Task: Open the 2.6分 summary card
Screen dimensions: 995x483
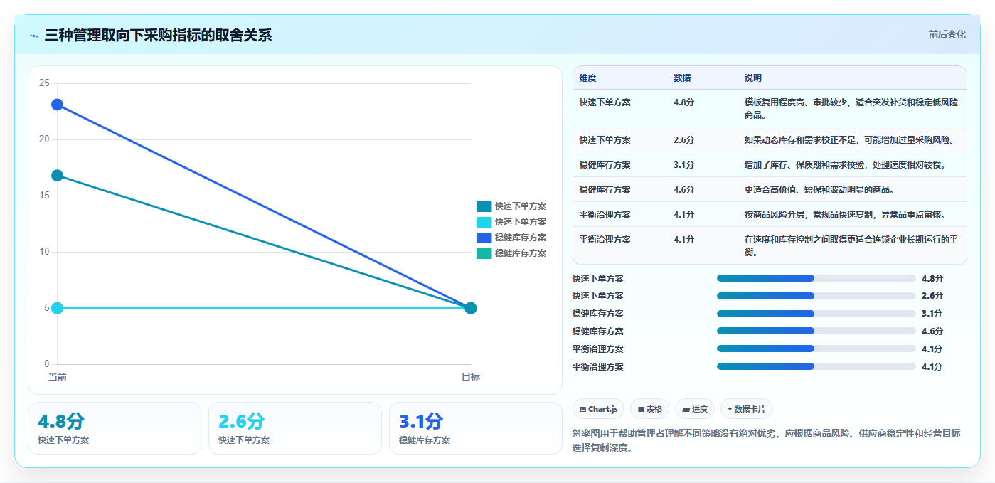Action: coord(295,428)
